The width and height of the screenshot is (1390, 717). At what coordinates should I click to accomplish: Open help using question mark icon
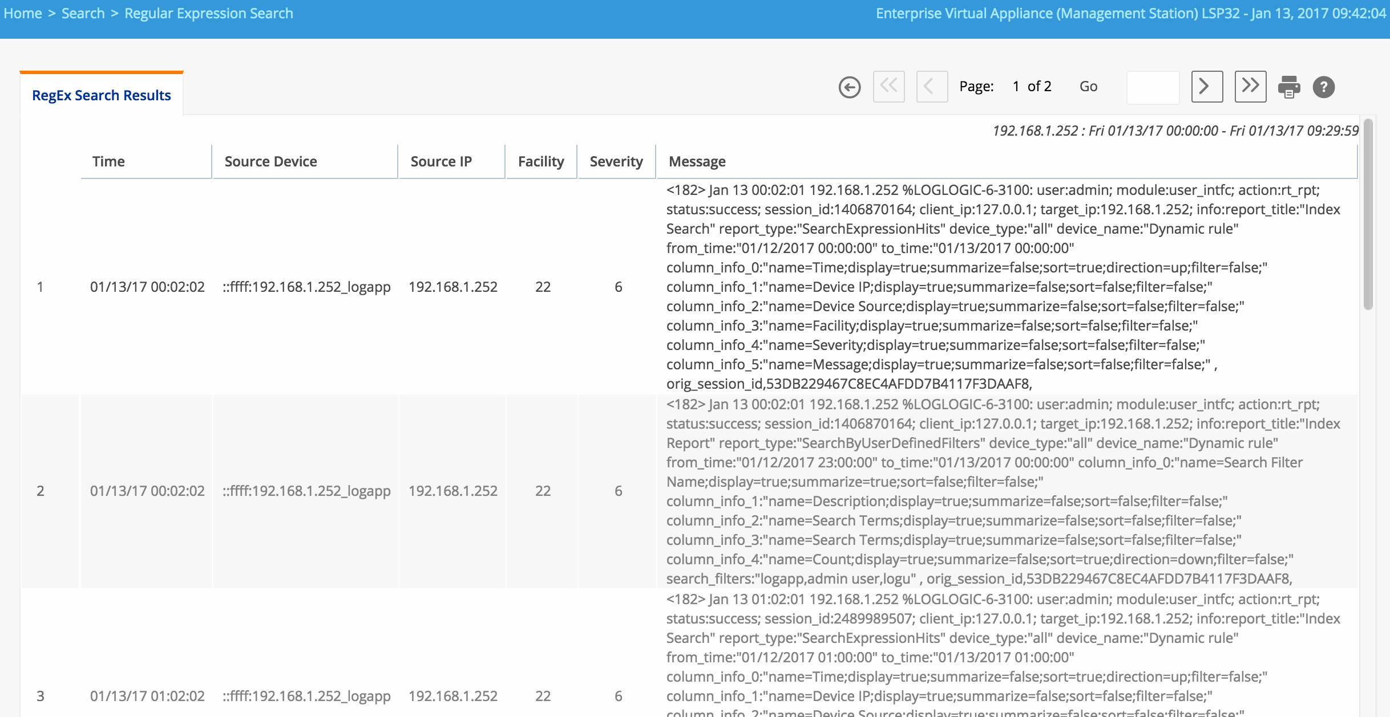1323,87
